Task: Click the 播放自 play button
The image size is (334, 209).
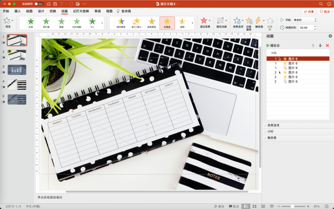Action: coord(273,45)
